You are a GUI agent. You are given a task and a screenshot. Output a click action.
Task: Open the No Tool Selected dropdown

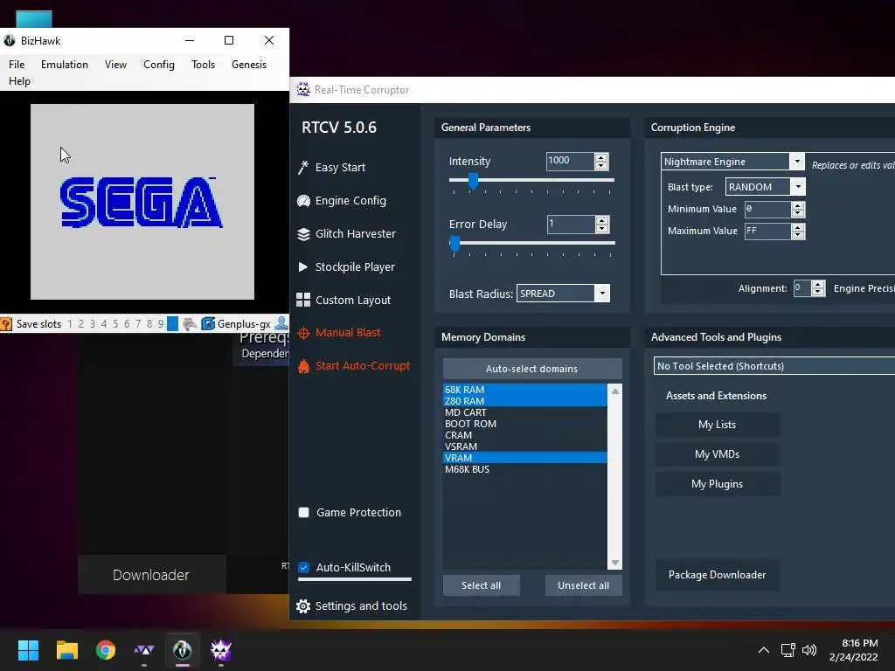pos(774,366)
